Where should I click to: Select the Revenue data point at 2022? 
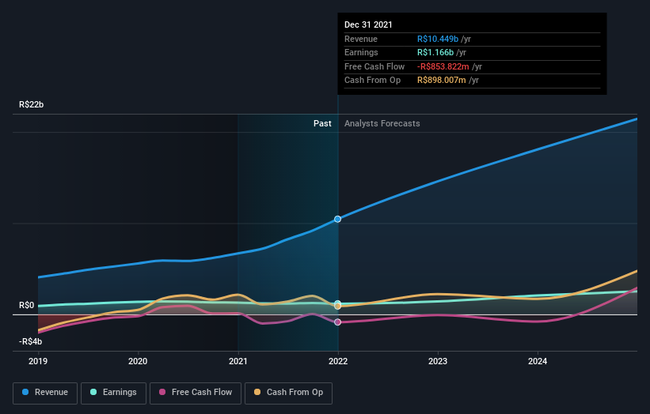click(x=338, y=219)
